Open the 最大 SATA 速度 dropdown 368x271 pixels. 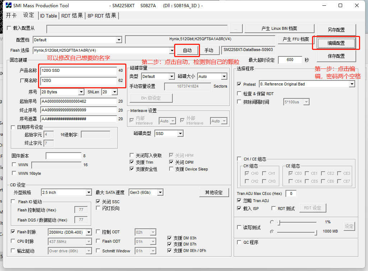[x=160, y=192]
